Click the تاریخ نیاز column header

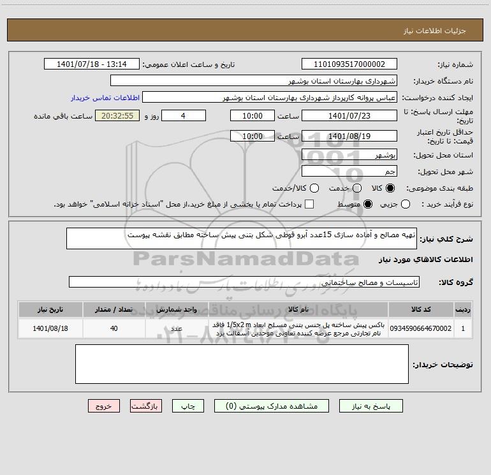(x=50, y=310)
